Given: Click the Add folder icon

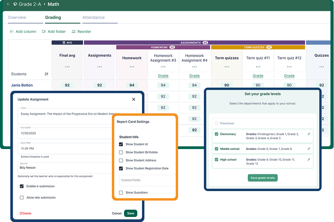Looking at the screenshot, I should 44,32.
